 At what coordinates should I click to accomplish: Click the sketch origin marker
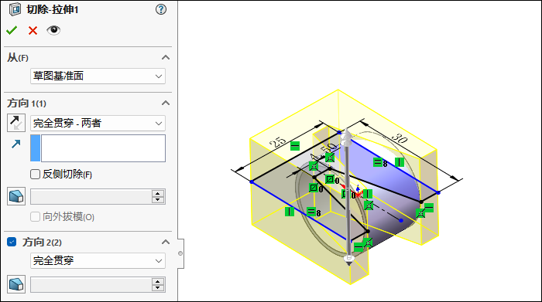[x=358, y=195]
